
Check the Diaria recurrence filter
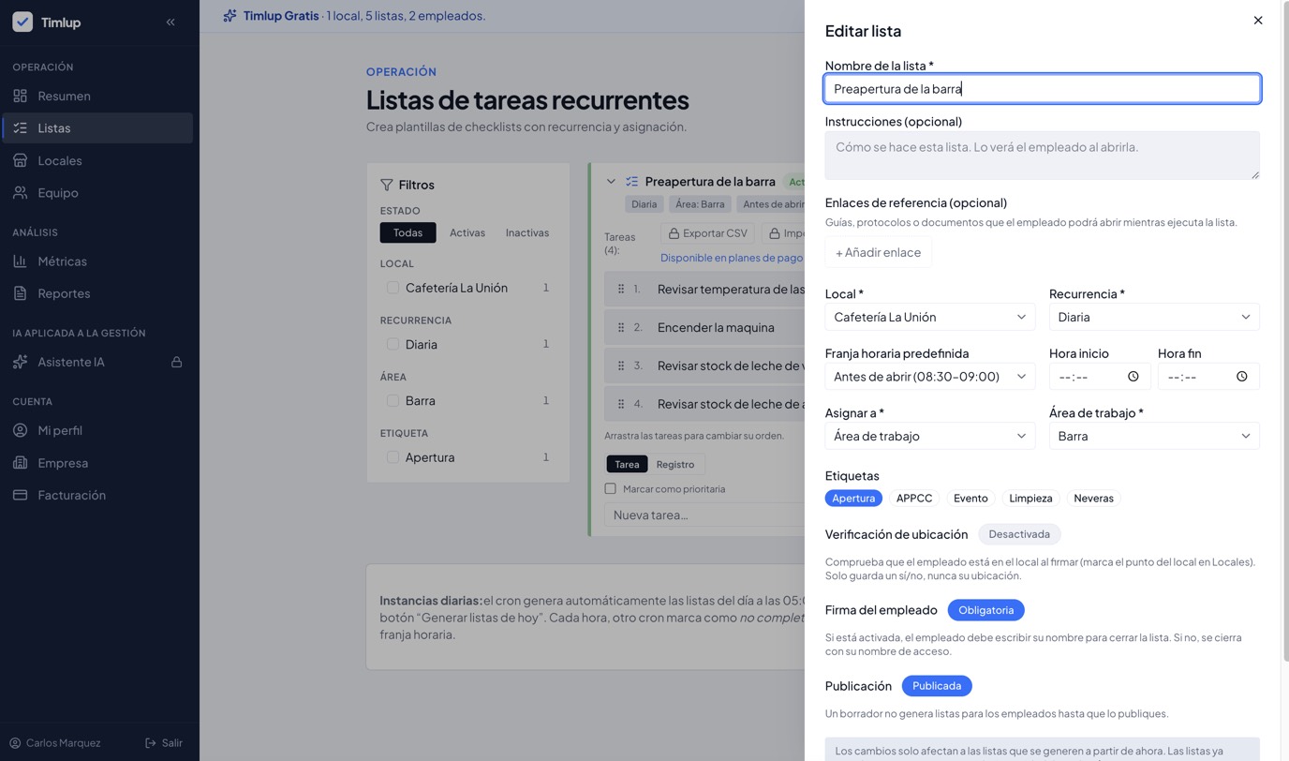(x=393, y=344)
